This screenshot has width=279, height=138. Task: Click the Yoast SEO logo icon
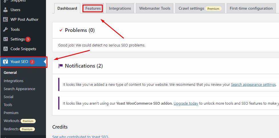(6, 62)
